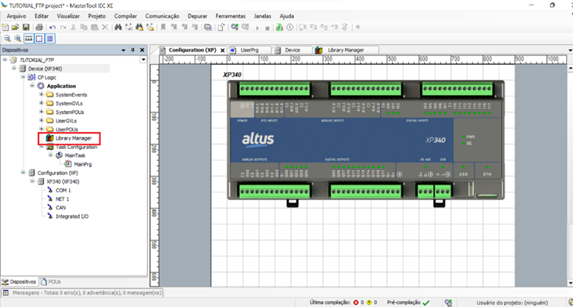Expand the UserGVLs folder
This screenshot has height=307, width=573.
click(x=41, y=121)
